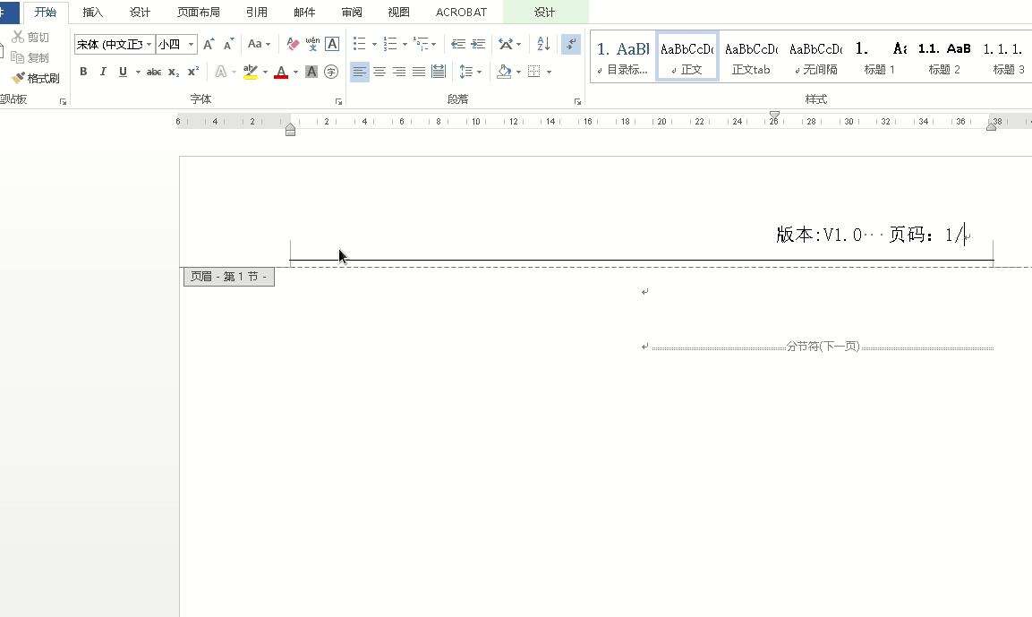
Task: Toggle subscript formatting
Action: [x=173, y=71]
